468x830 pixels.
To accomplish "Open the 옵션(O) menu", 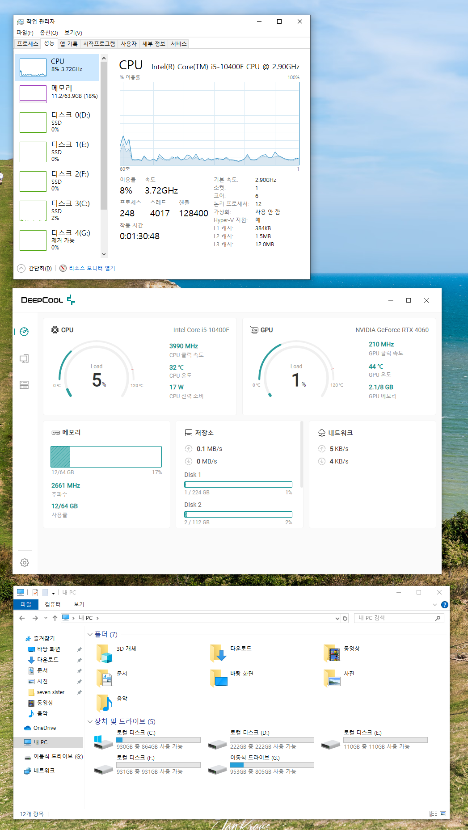I will pos(49,33).
